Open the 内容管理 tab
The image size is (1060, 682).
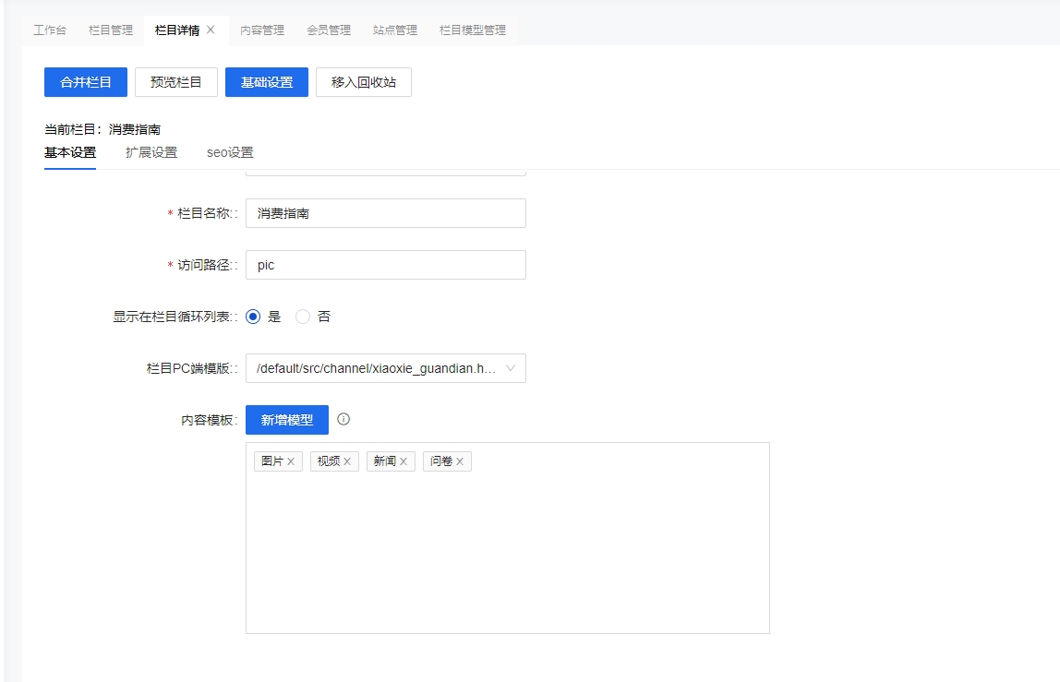262,30
